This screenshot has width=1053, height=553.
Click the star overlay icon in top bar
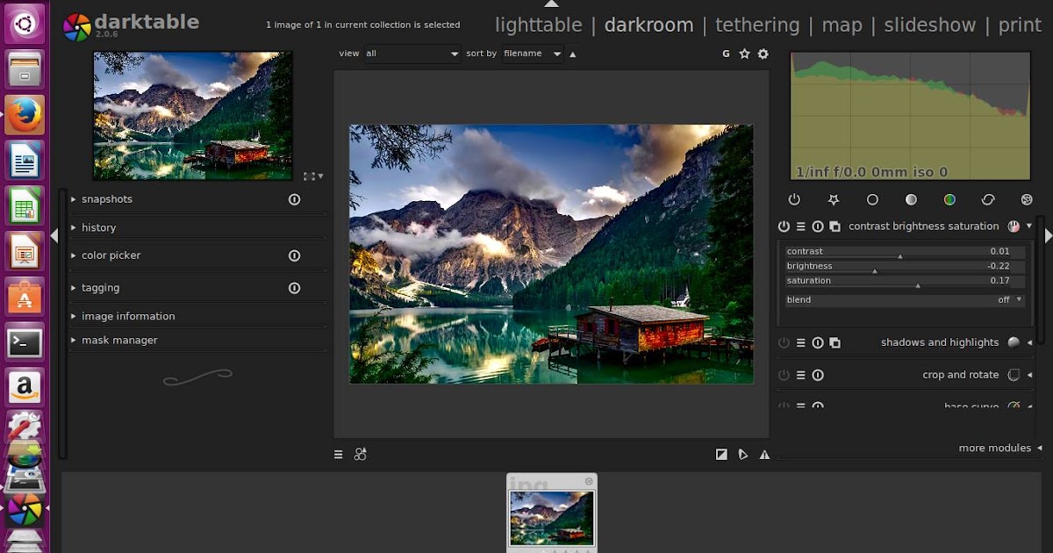(x=745, y=54)
